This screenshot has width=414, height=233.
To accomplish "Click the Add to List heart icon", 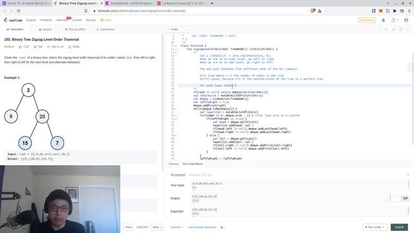I will pos(49,47).
